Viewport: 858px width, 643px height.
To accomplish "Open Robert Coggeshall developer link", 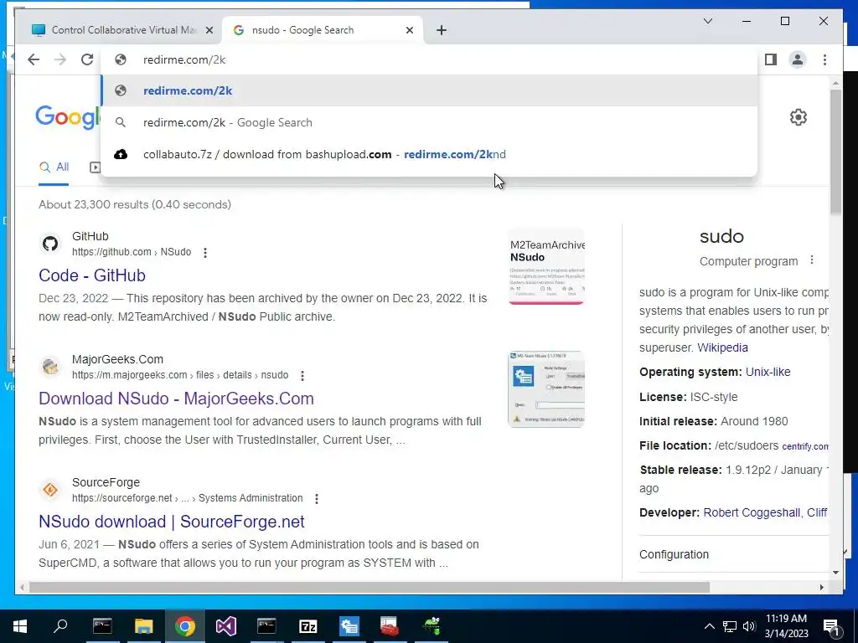I will click(x=752, y=513).
